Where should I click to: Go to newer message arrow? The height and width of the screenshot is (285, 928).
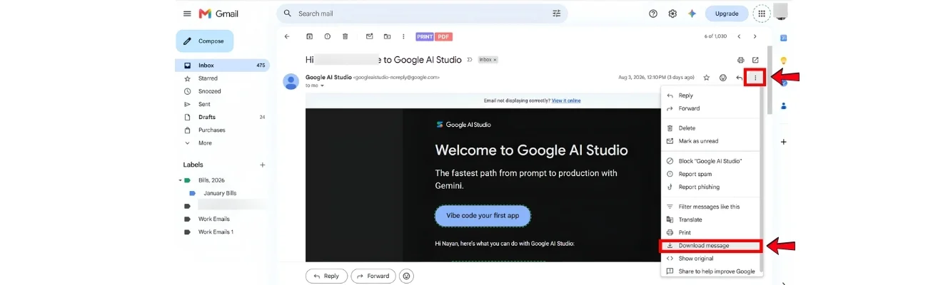coord(739,36)
